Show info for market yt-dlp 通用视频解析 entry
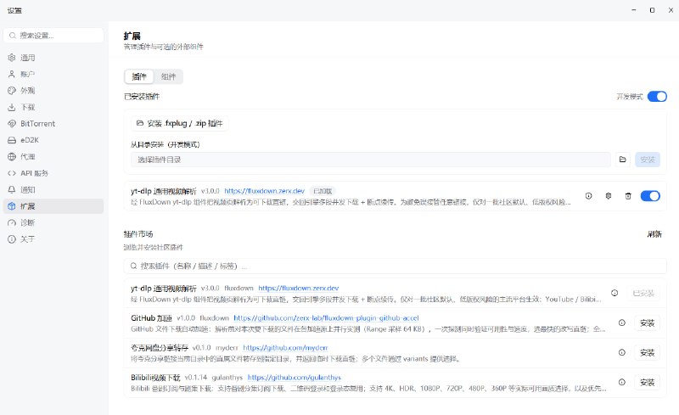Viewport: 679px width, 415px height. click(x=614, y=293)
